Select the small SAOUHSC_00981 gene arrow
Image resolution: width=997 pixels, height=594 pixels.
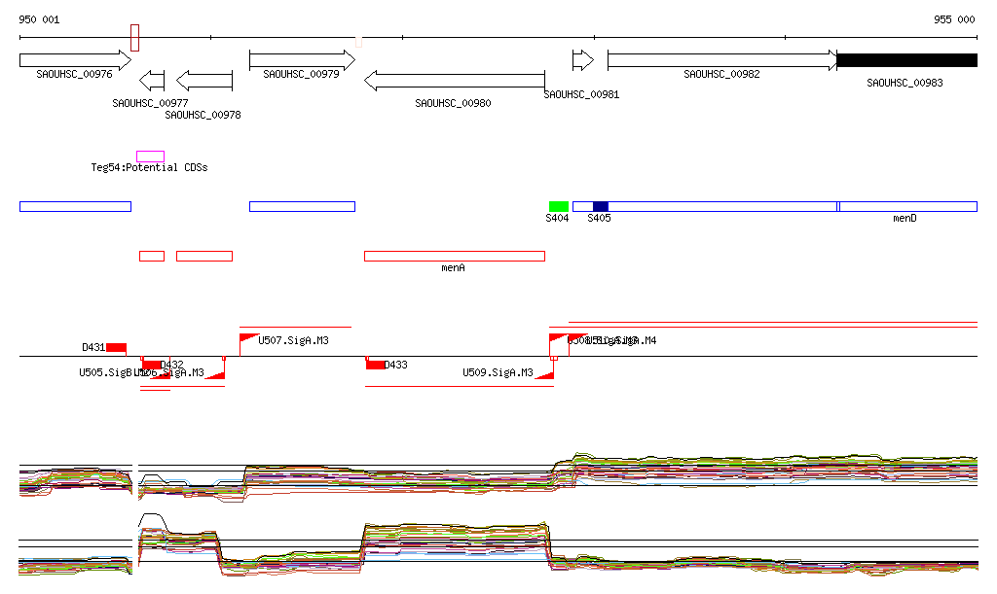pos(582,60)
